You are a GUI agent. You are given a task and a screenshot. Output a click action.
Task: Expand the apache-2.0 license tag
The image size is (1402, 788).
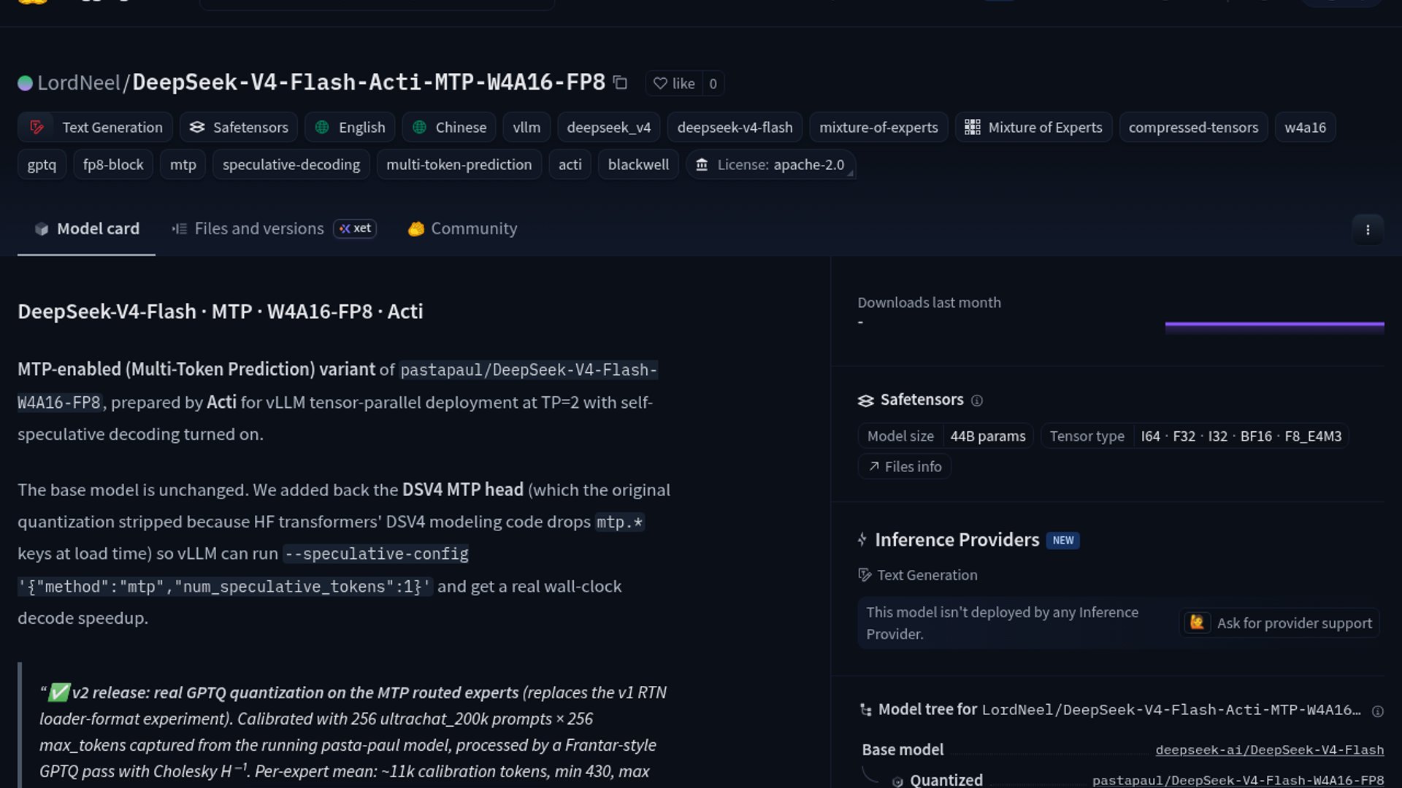point(770,165)
